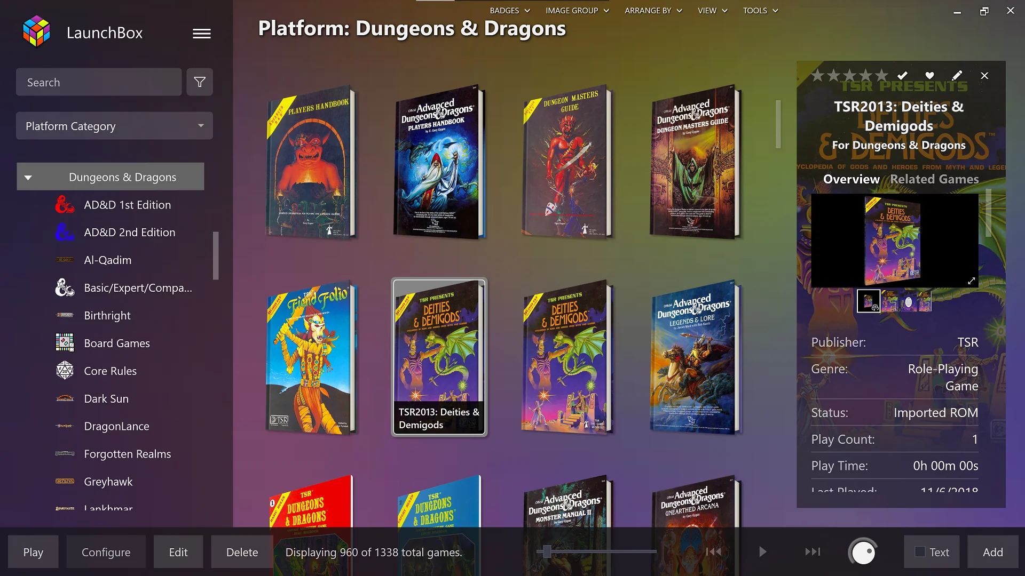Click the Role-Playing Game genre value
This screenshot has height=576, width=1025.
coord(943,377)
